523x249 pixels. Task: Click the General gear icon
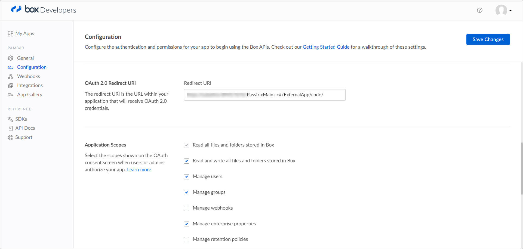11,58
